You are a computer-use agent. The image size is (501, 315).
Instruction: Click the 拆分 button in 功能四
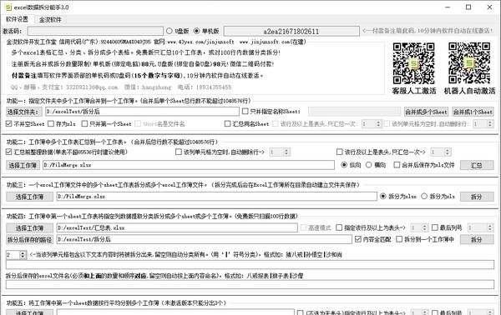click(477, 240)
